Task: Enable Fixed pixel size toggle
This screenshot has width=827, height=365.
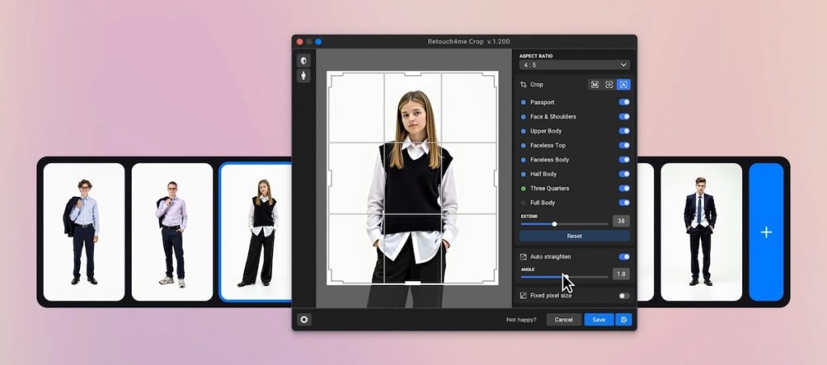Action: pos(624,296)
